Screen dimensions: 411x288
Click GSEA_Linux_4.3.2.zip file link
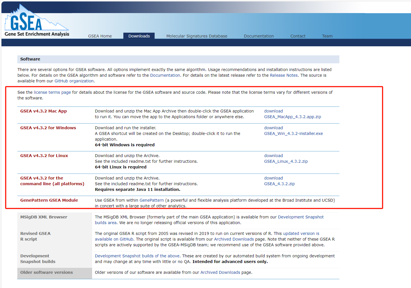pyautogui.click(x=286, y=161)
